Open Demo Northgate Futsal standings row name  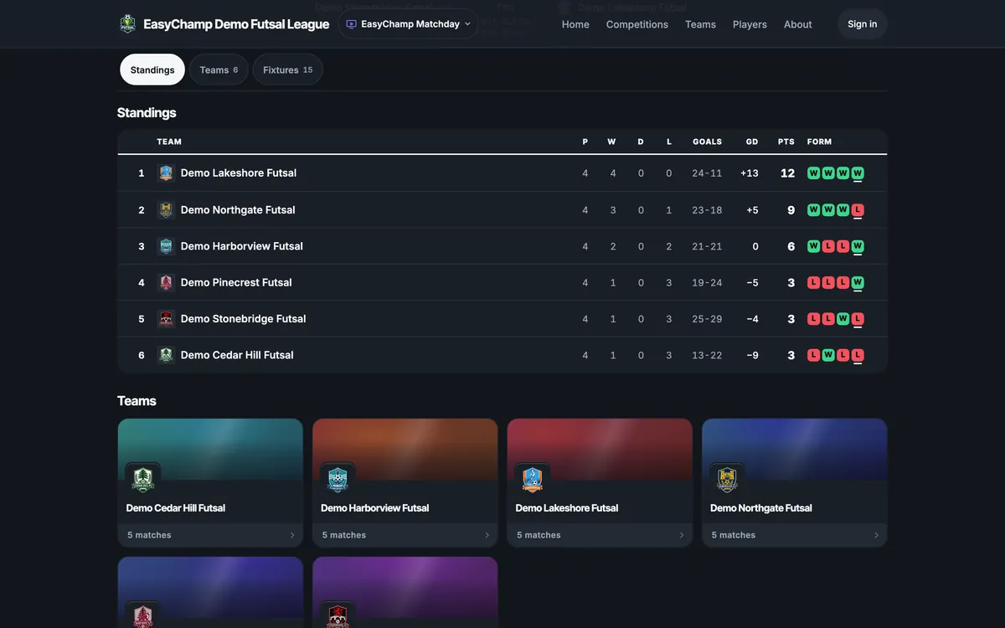tap(238, 210)
